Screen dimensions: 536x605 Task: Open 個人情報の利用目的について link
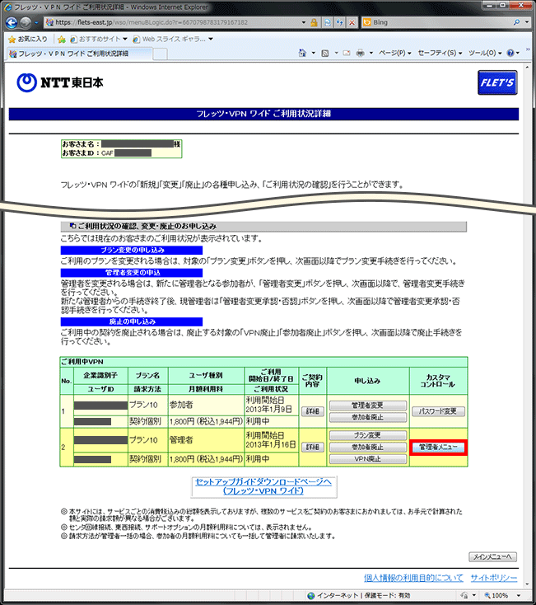tap(413, 578)
